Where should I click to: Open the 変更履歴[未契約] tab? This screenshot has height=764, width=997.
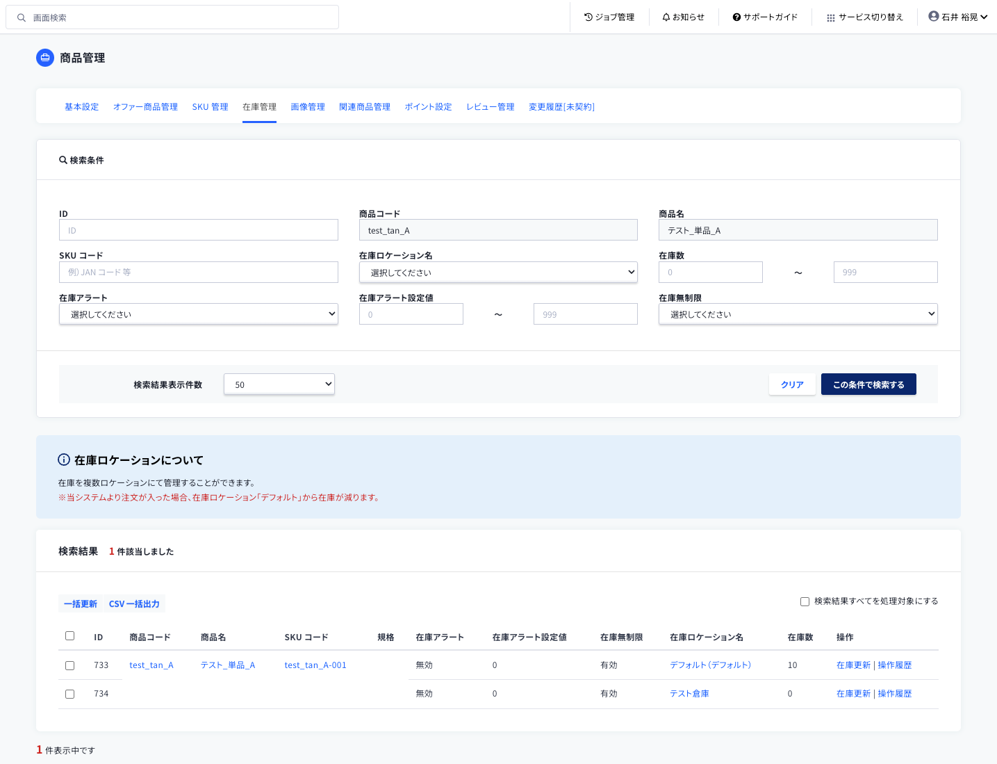click(561, 106)
